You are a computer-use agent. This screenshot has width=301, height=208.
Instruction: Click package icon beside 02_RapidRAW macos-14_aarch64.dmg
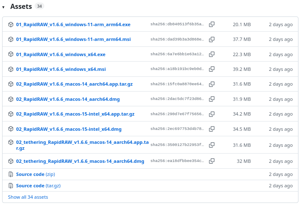pos(11,99)
